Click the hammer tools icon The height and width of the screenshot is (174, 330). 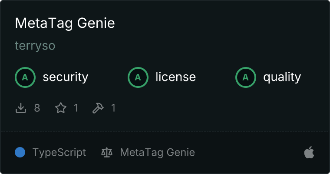pyautogui.click(x=99, y=108)
